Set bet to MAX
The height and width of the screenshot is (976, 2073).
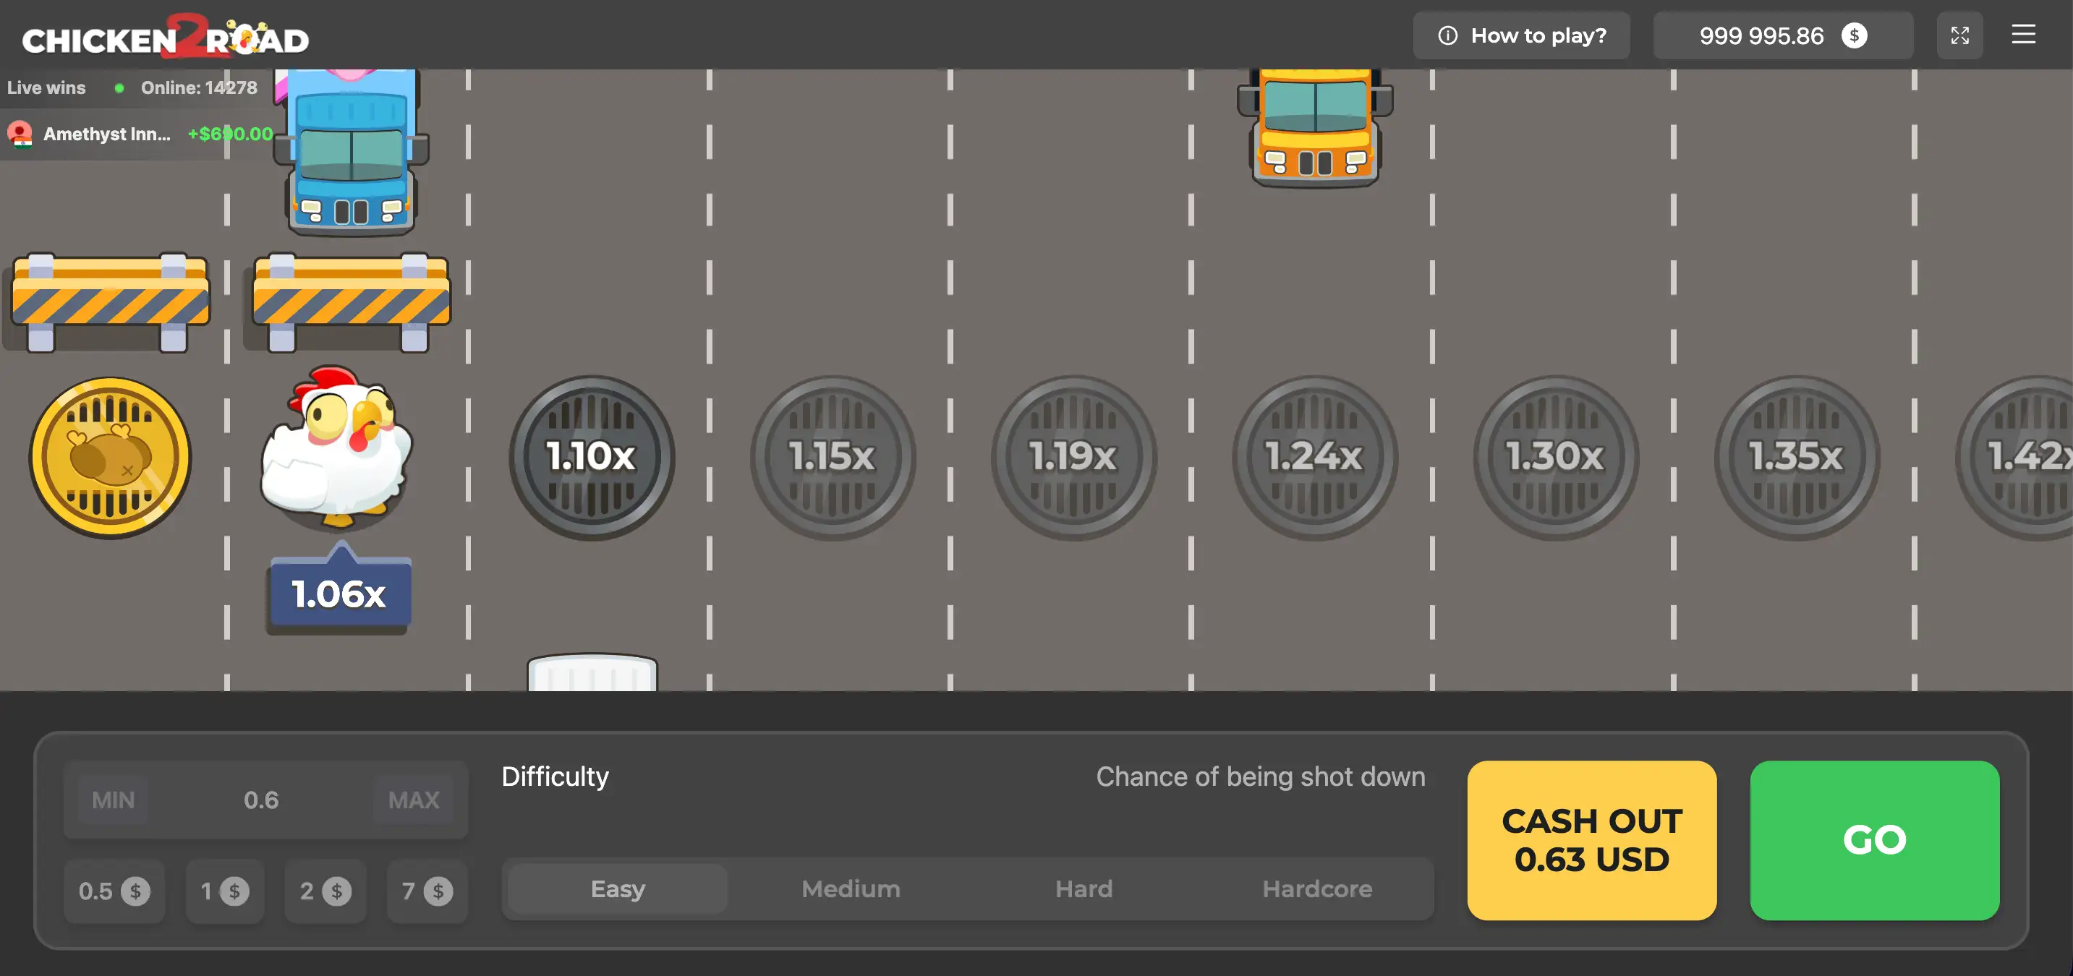click(414, 800)
